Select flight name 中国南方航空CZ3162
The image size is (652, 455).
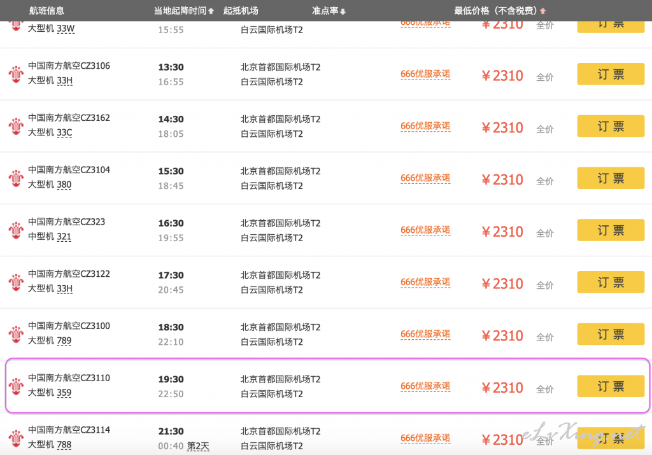69,118
